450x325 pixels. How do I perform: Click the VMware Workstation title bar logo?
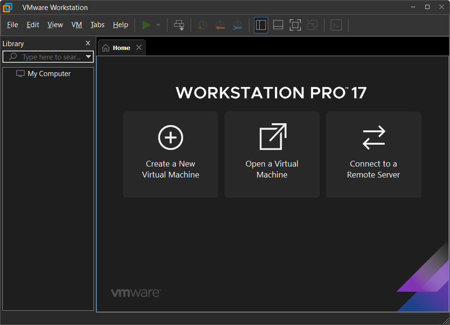(8, 8)
